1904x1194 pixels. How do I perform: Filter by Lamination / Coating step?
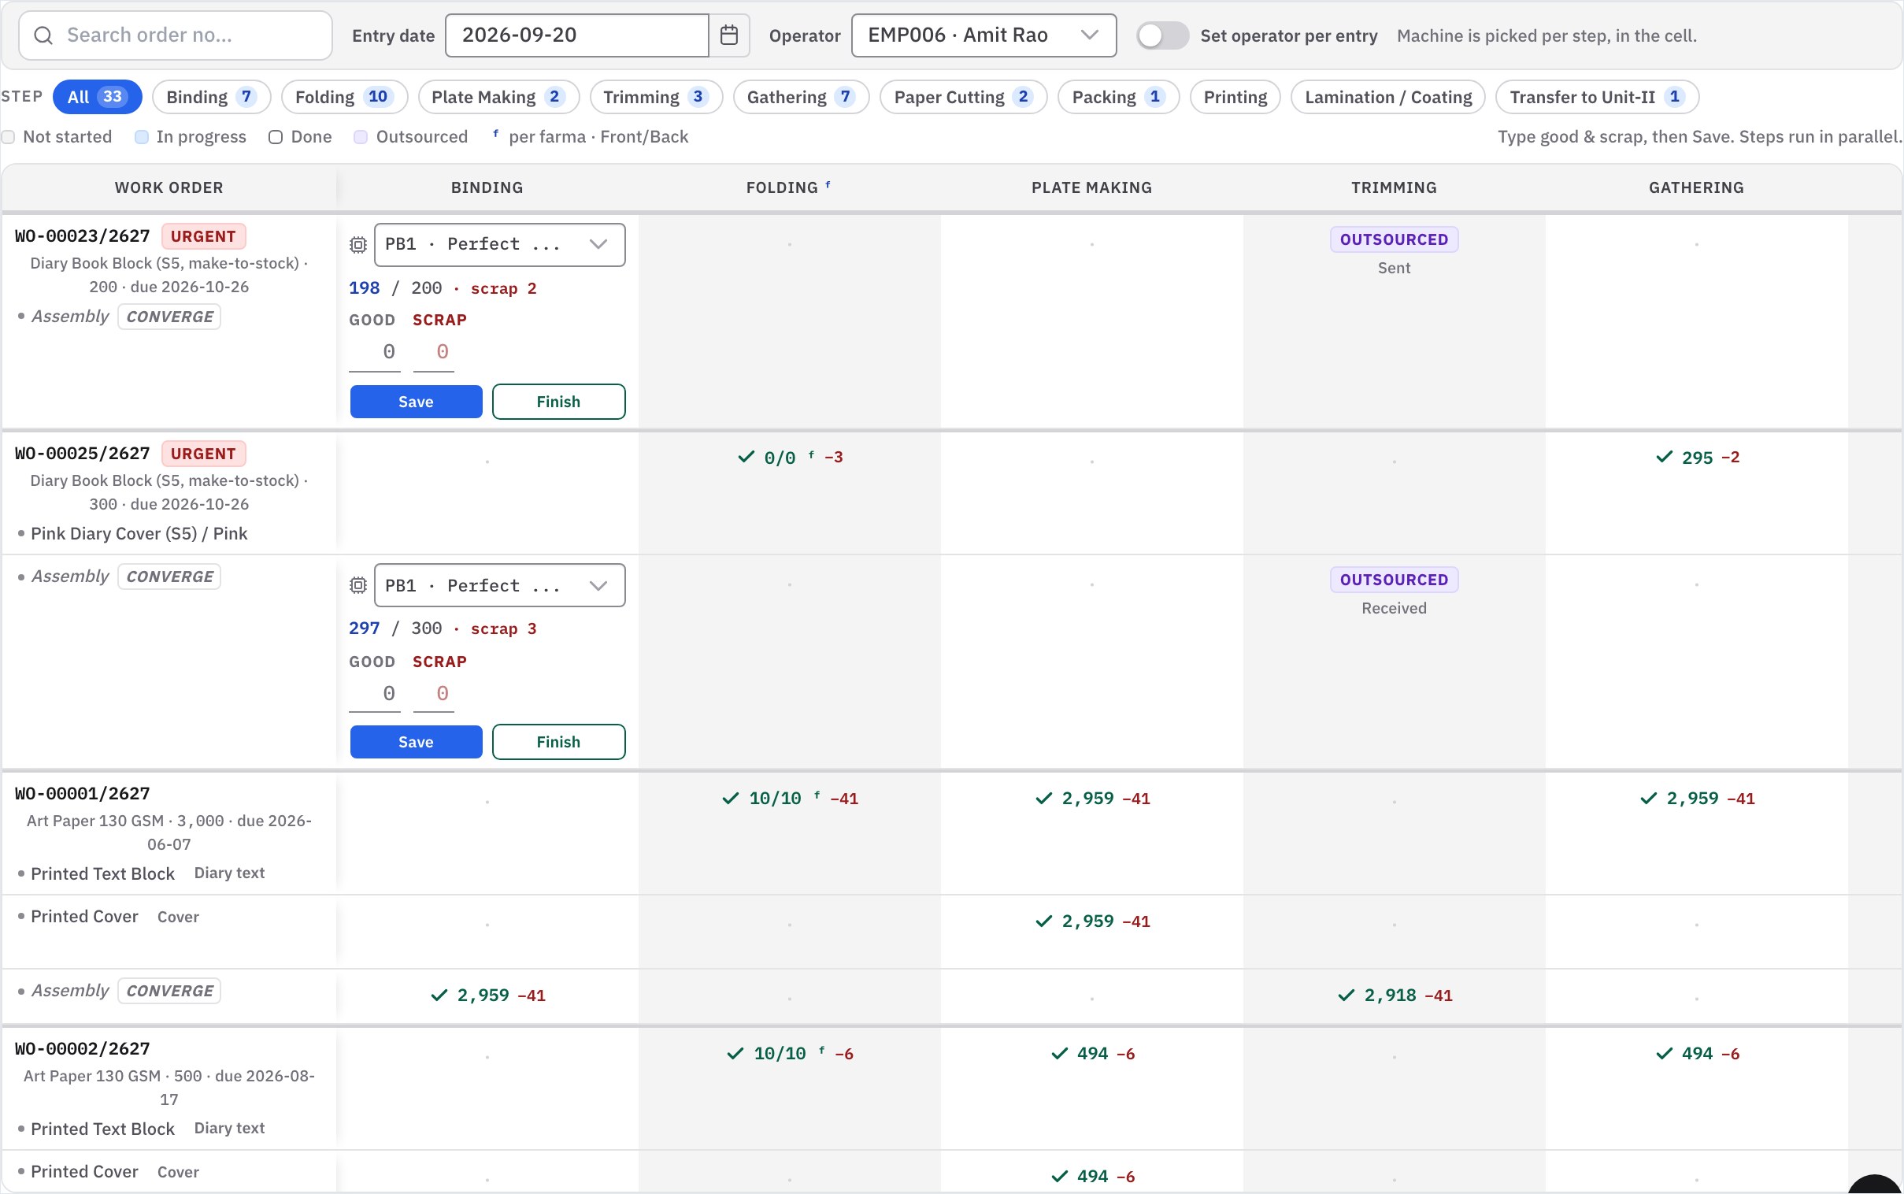pyautogui.click(x=1387, y=97)
